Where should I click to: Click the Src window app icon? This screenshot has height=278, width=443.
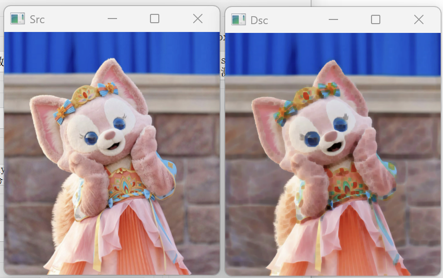coord(18,19)
